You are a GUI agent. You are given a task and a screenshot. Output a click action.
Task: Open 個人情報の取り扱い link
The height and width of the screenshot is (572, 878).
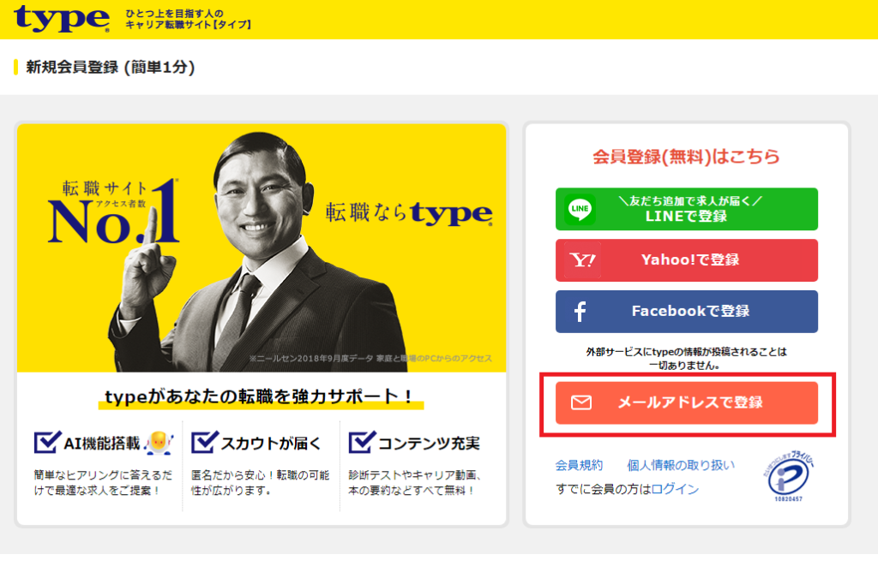pyautogui.click(x=680, y=465)
